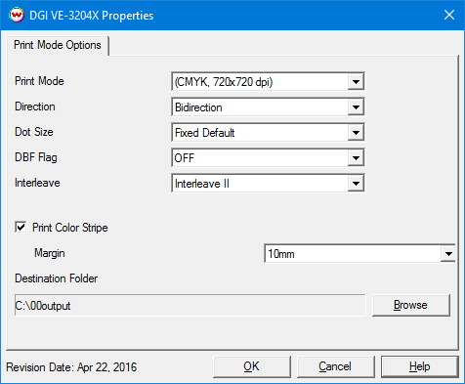Click the Print Color Stripe label text
Image resolution: width=465 pixels, height=384 pixels.
pyautogui.click(x=70, y=228)
